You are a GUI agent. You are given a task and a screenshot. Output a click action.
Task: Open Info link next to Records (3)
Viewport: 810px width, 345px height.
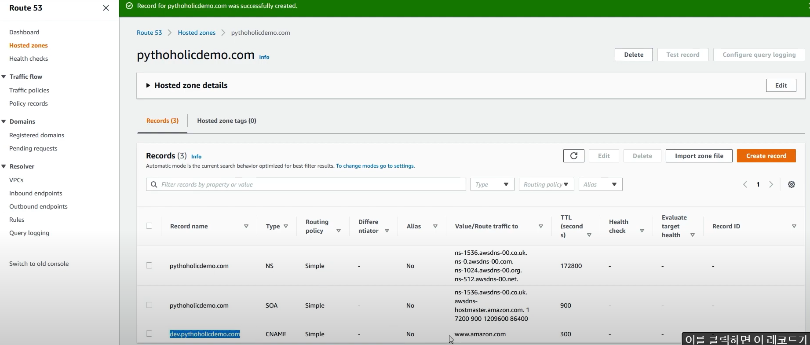pyautogui.click(x=197, y=157)
